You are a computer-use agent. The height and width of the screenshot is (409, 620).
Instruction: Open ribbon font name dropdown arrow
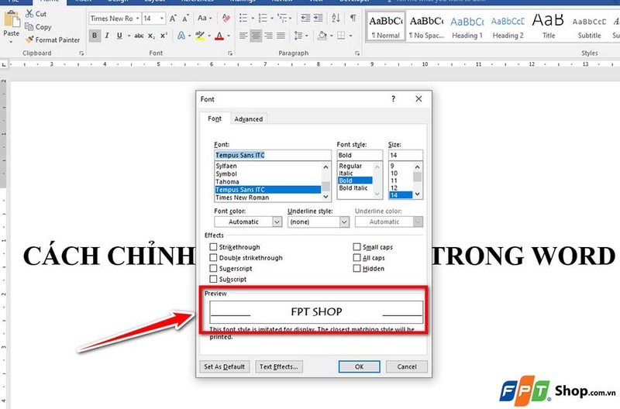coord(137,19)
